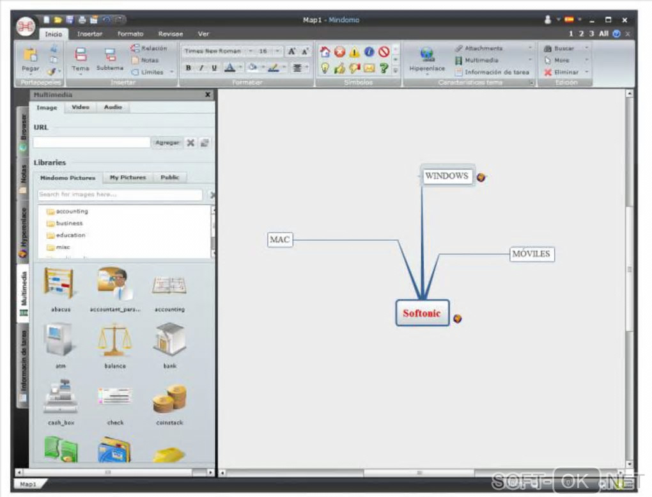Open the education folder
Screen dimensions: 652x497
pyautogui.click(x=66, y=235)
